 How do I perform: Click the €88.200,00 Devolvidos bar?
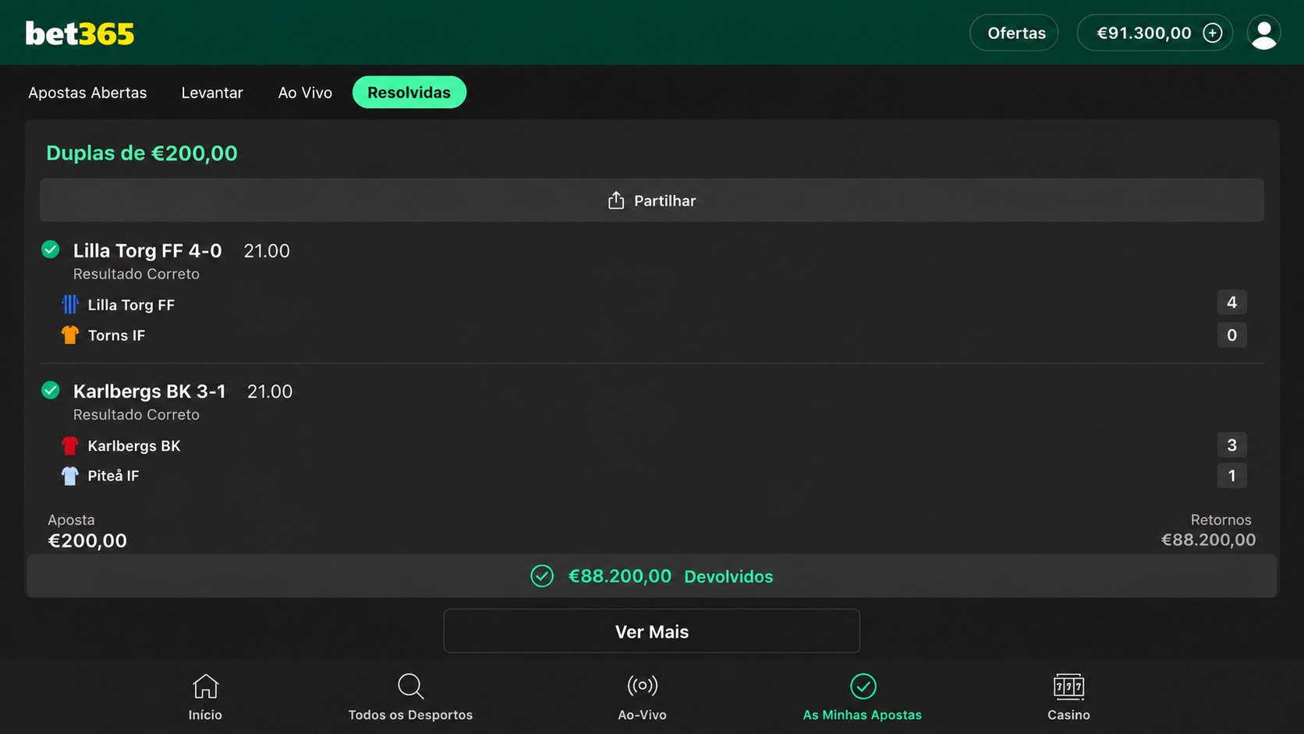pyautogui.click(x=652, y=576)
